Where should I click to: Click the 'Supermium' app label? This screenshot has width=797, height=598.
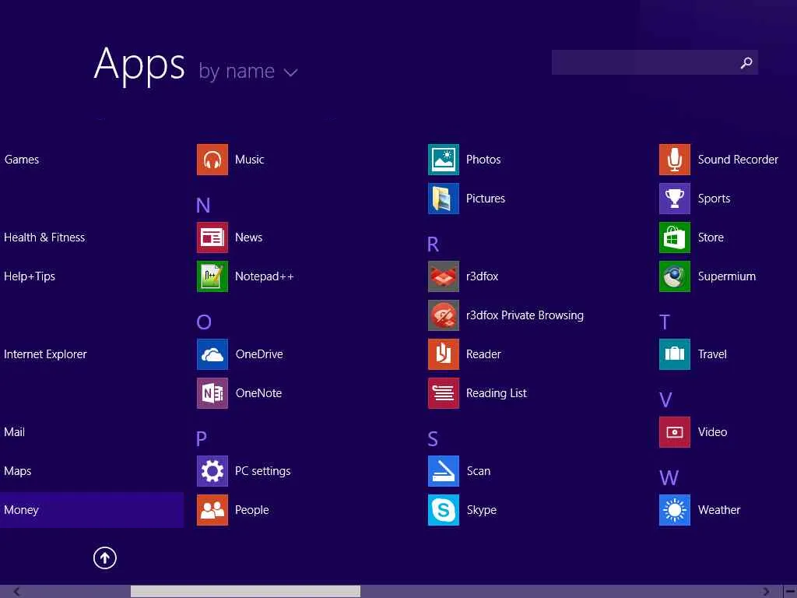pos(726,276)
